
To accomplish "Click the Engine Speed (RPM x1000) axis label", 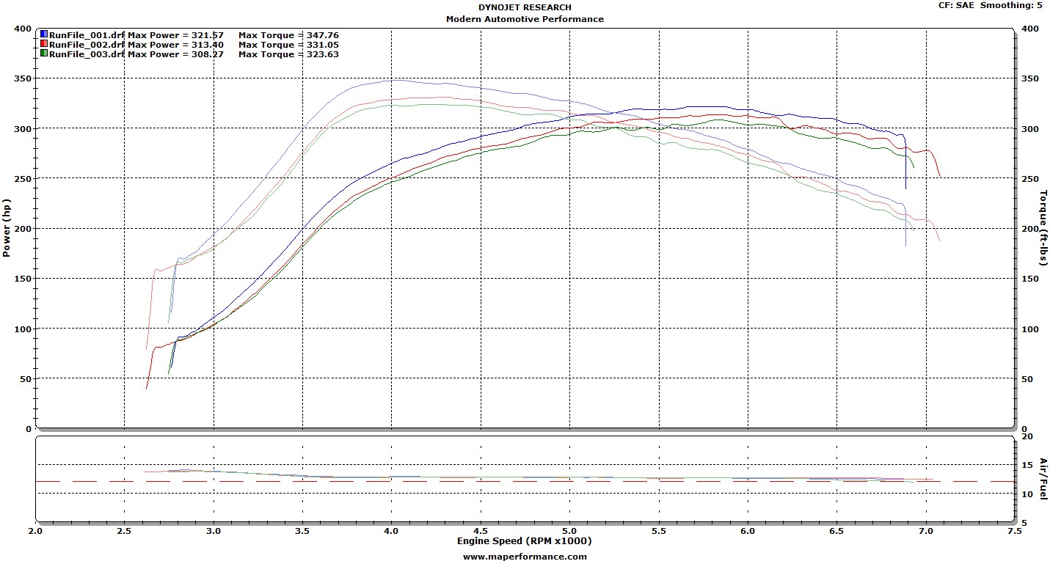I will click(524, 541).
